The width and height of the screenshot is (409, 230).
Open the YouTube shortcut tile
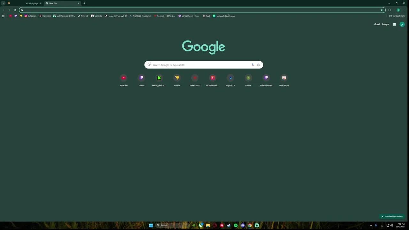click(x=123, y=80)
